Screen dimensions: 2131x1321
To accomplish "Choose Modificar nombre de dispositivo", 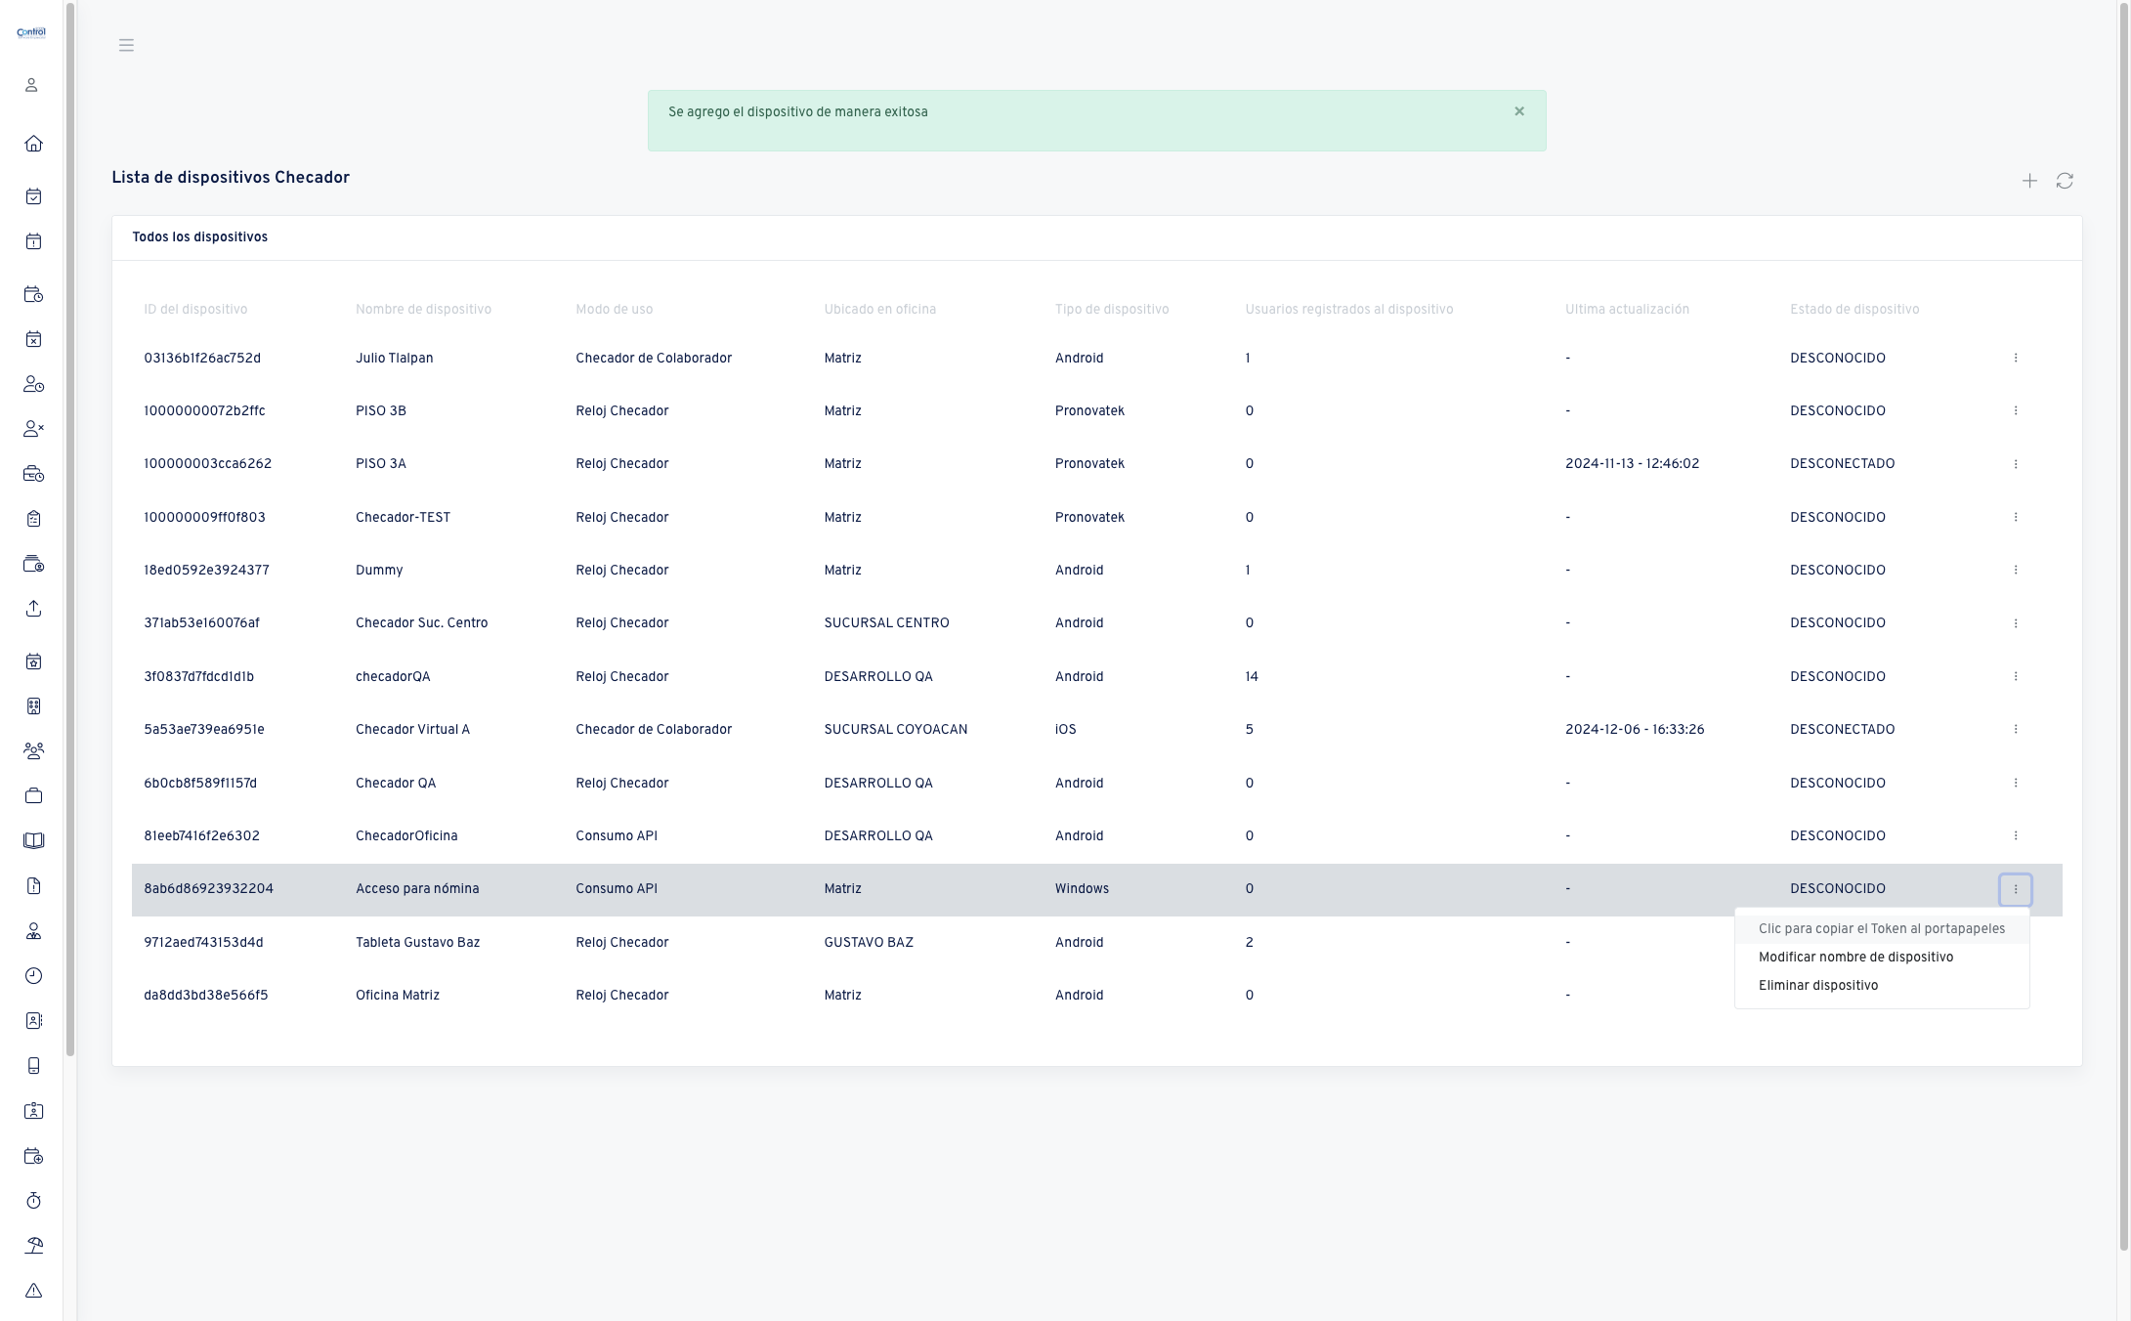I will 1882,958.
